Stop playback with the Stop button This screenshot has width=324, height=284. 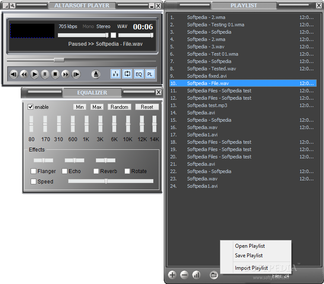click(x=55, y=74)
